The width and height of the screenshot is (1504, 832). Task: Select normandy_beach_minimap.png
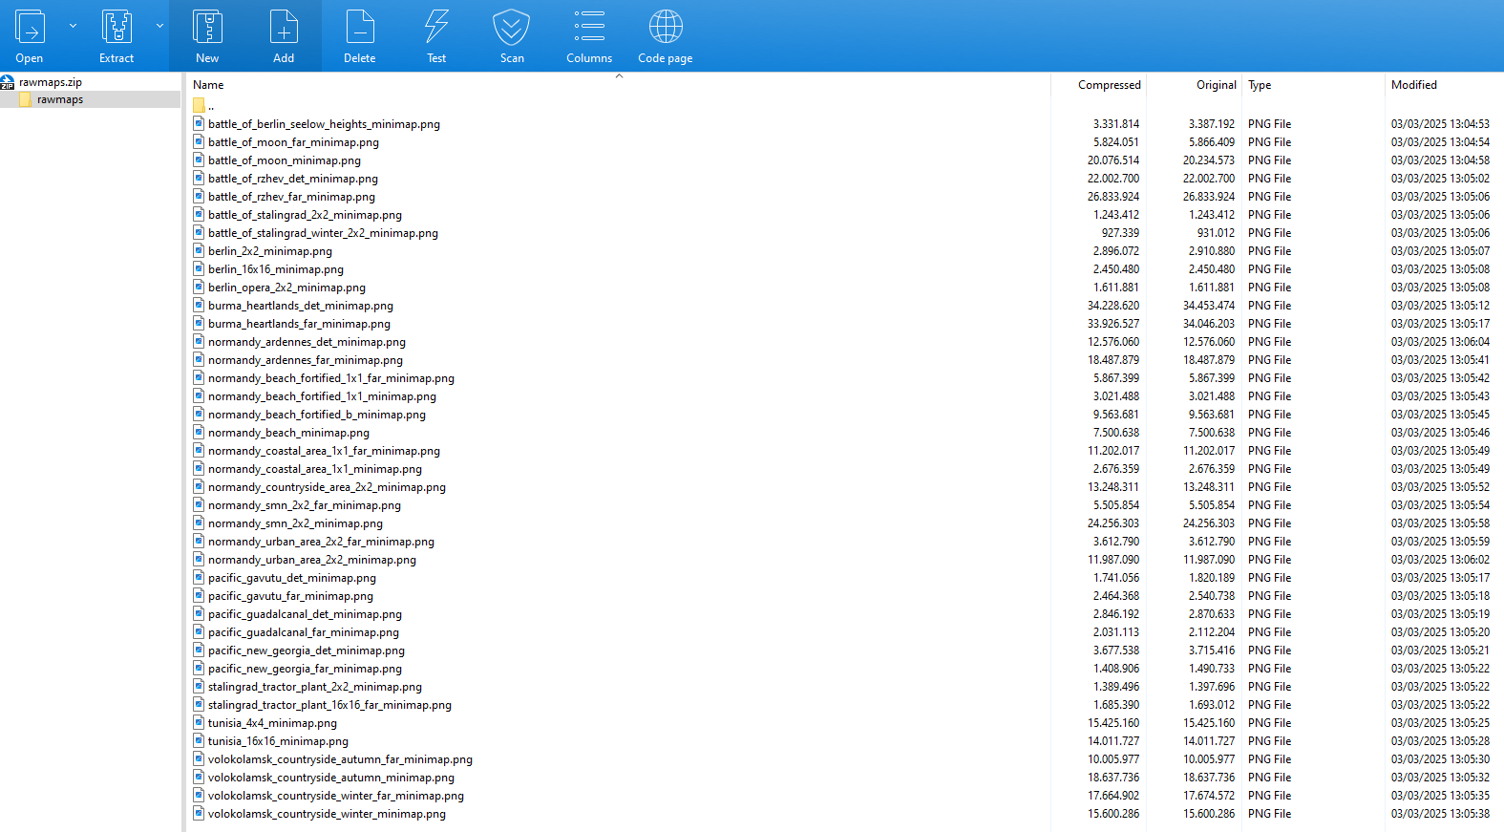[x=288, y=433]
